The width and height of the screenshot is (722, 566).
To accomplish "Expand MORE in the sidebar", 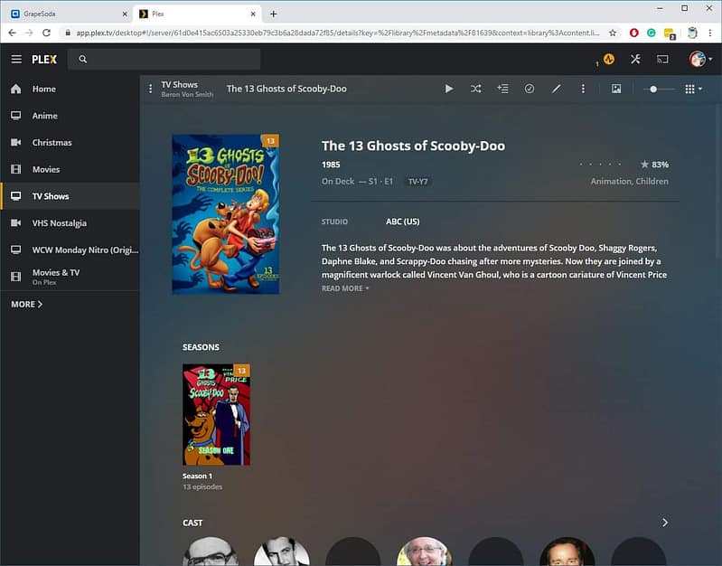I will [x=27, y=304].
